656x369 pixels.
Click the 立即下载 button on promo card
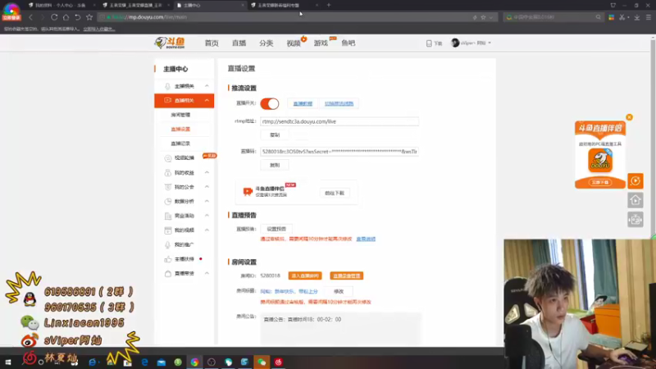(600, 182)
